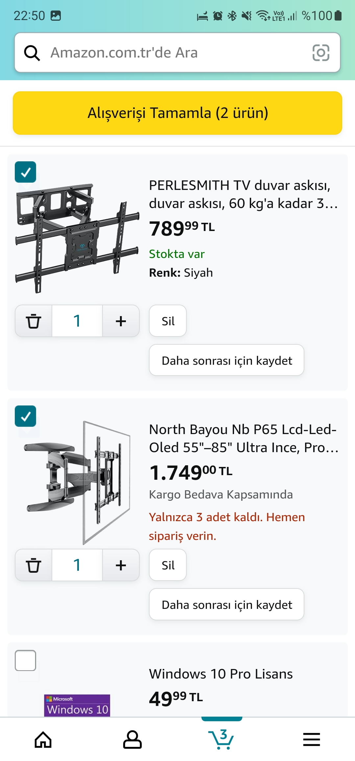Screen dimensions: 355x761
Task: Tap the camera scan icon in search bar
Action: [x=320, y=53]
